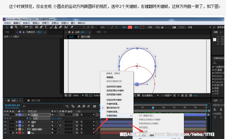
Task: Select the Zoom magnifier tool
Action: [x=16, y=27]
